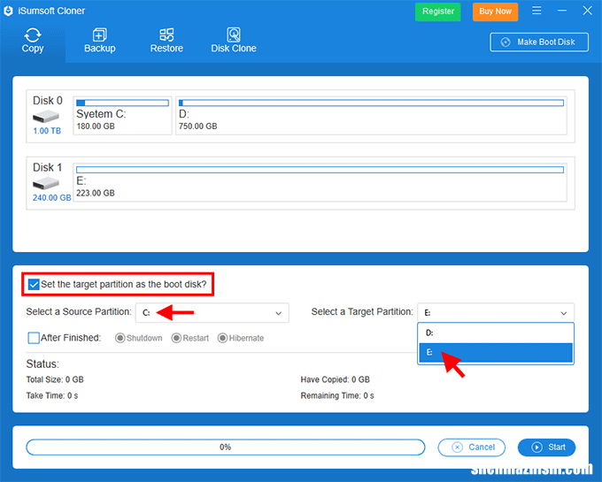Screen dimensions: 602x482
Task: Switch to the Backup tab
Action: pyautogui.click(x=100, y=41)
